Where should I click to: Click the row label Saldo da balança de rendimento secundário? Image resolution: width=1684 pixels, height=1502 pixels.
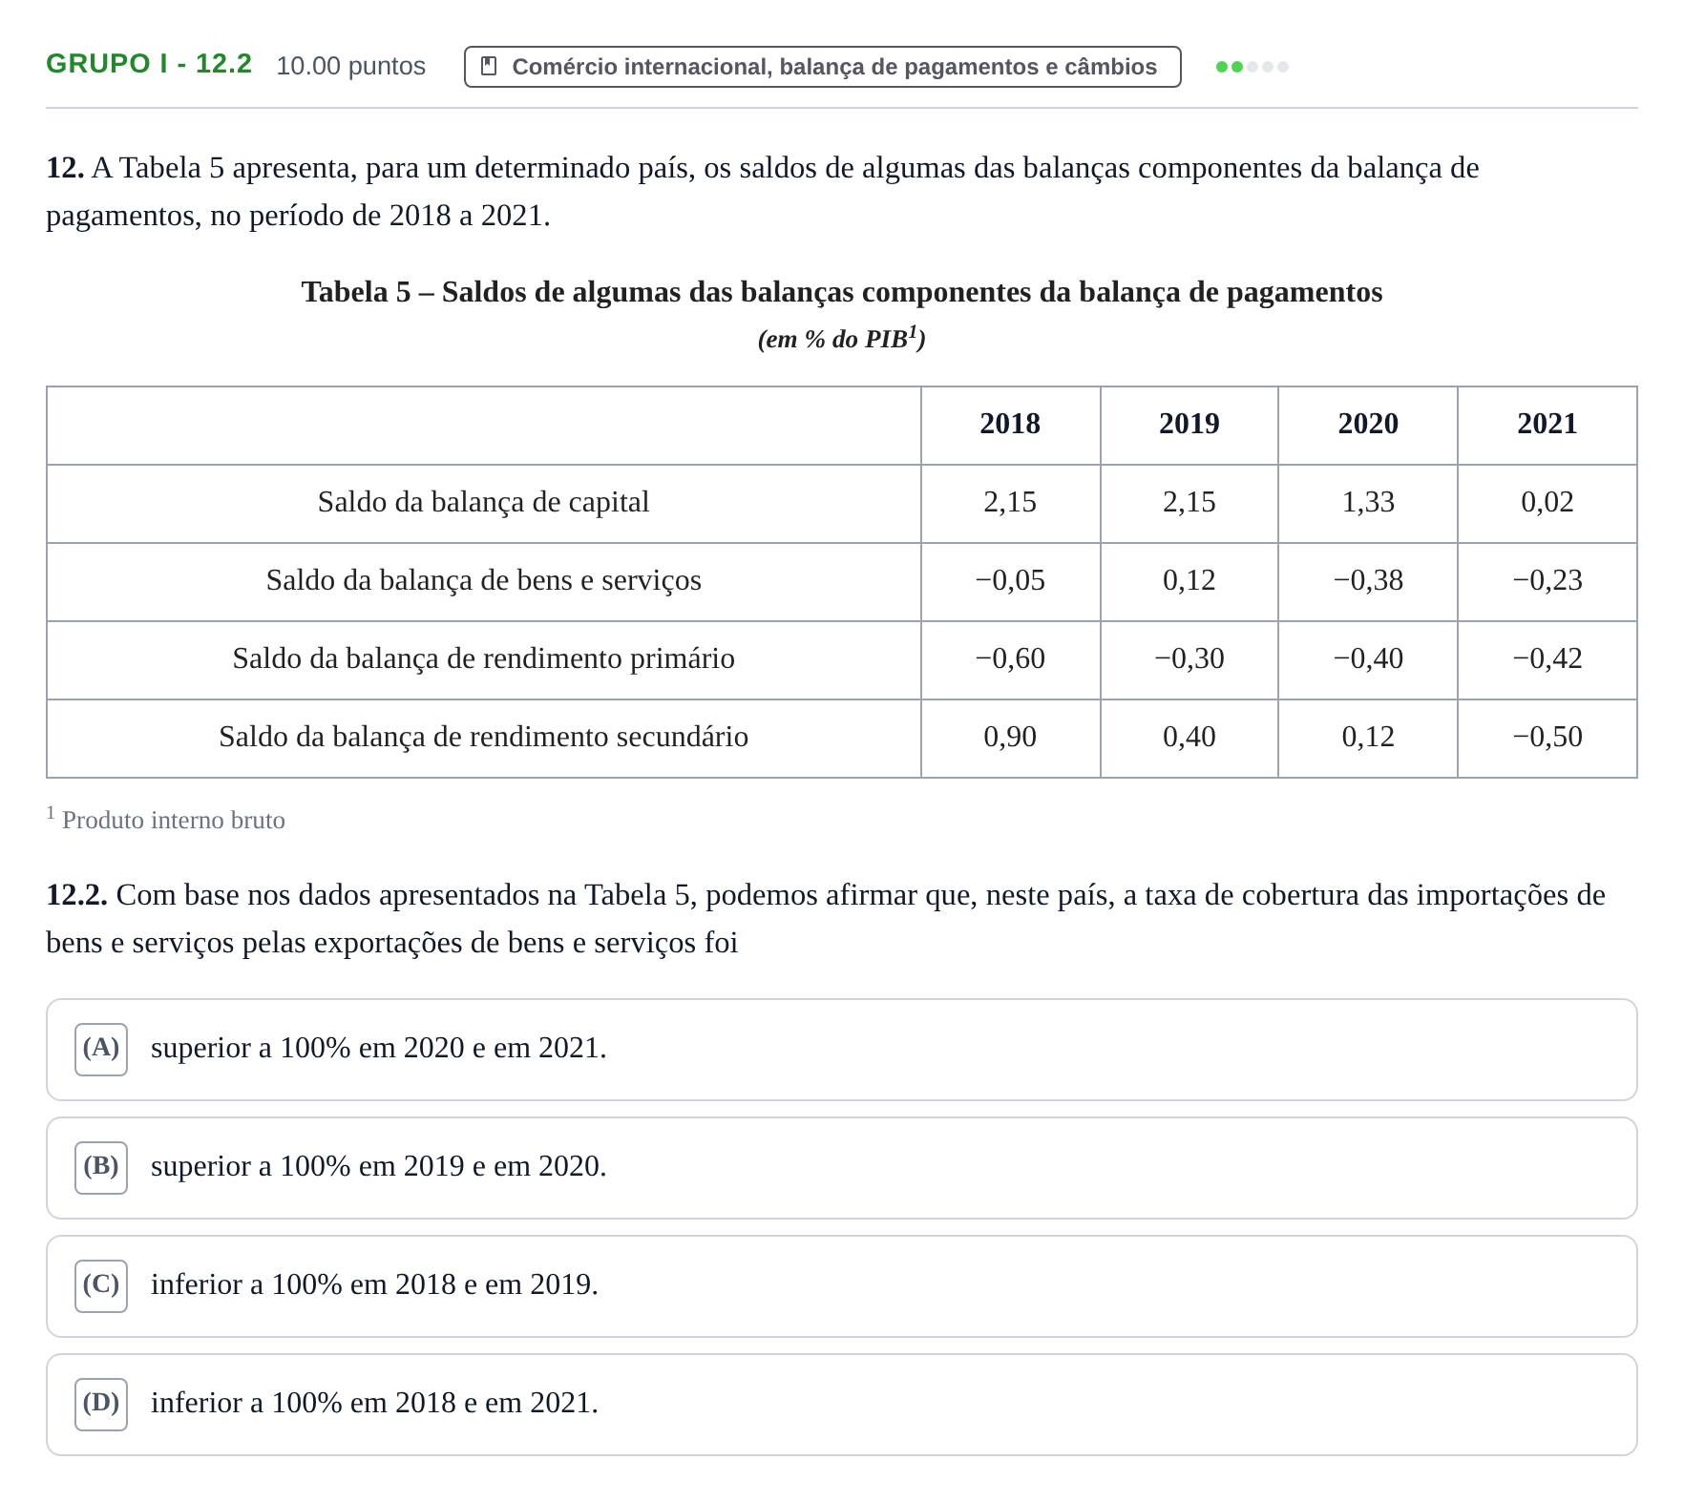pos(483,737)
